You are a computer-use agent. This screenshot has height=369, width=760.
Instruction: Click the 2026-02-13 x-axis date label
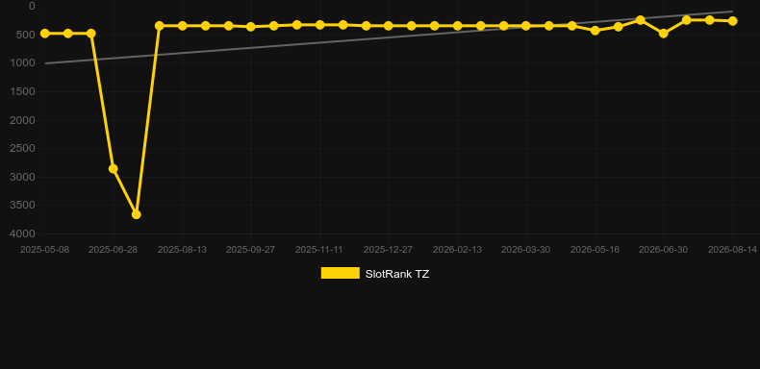(x=457, y=250)
